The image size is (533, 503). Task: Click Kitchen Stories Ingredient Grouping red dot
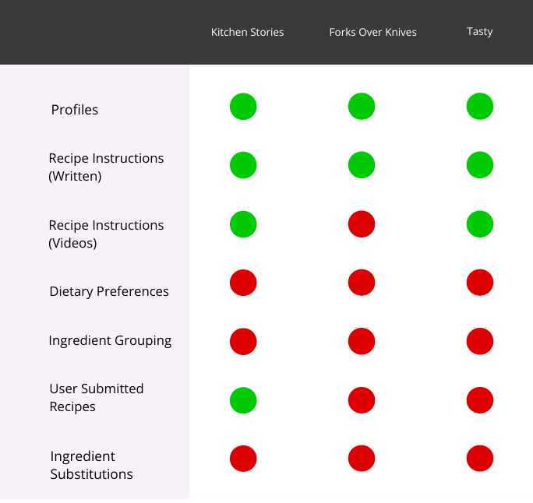pyautogui.click(x=243, y=341)
